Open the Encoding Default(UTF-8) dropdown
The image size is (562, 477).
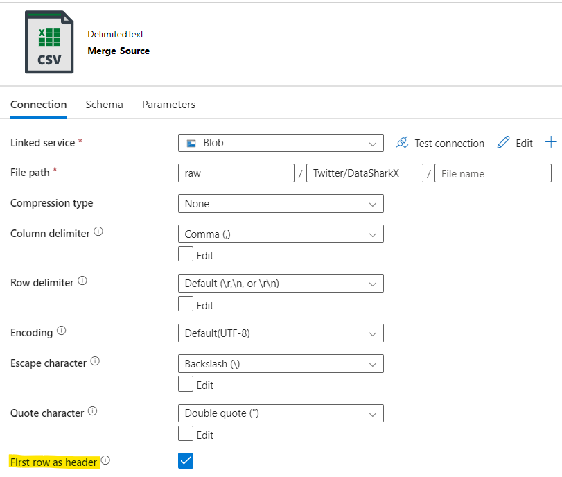[281, 333]
